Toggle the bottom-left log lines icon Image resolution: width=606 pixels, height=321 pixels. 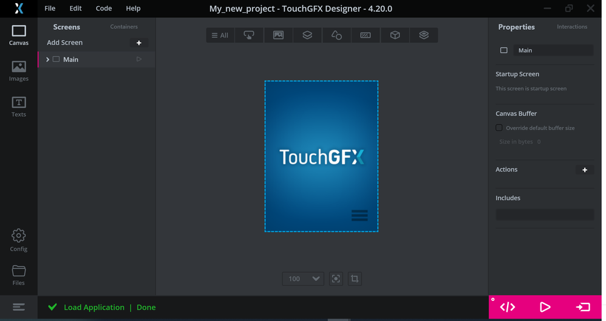point(19,307)
